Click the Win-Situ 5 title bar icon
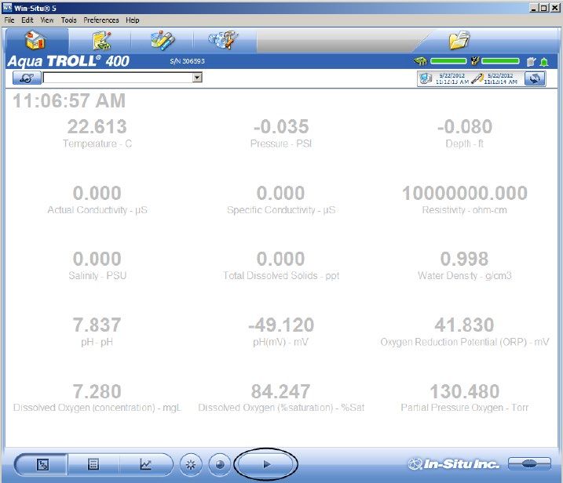 7,8
